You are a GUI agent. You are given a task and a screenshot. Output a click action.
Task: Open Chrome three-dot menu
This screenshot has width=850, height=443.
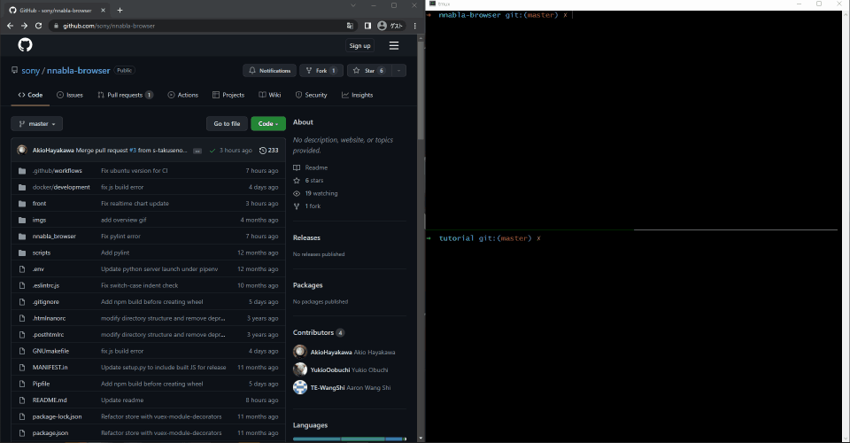click(414, 26)
